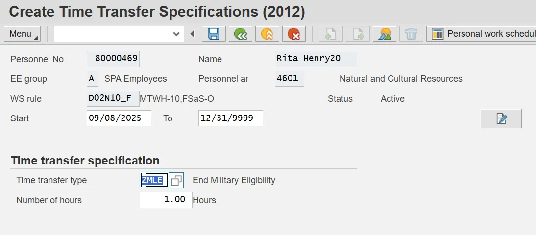Screen dimensions: 536x235
Task: Click the Next record icon
Action: [358, 34]
